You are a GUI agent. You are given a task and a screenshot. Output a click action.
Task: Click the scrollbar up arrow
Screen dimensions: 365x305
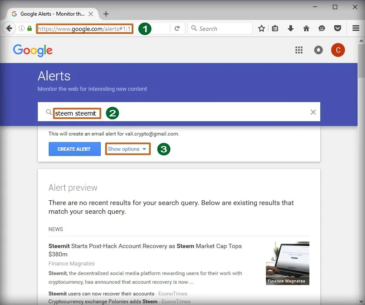click(361, 41)
